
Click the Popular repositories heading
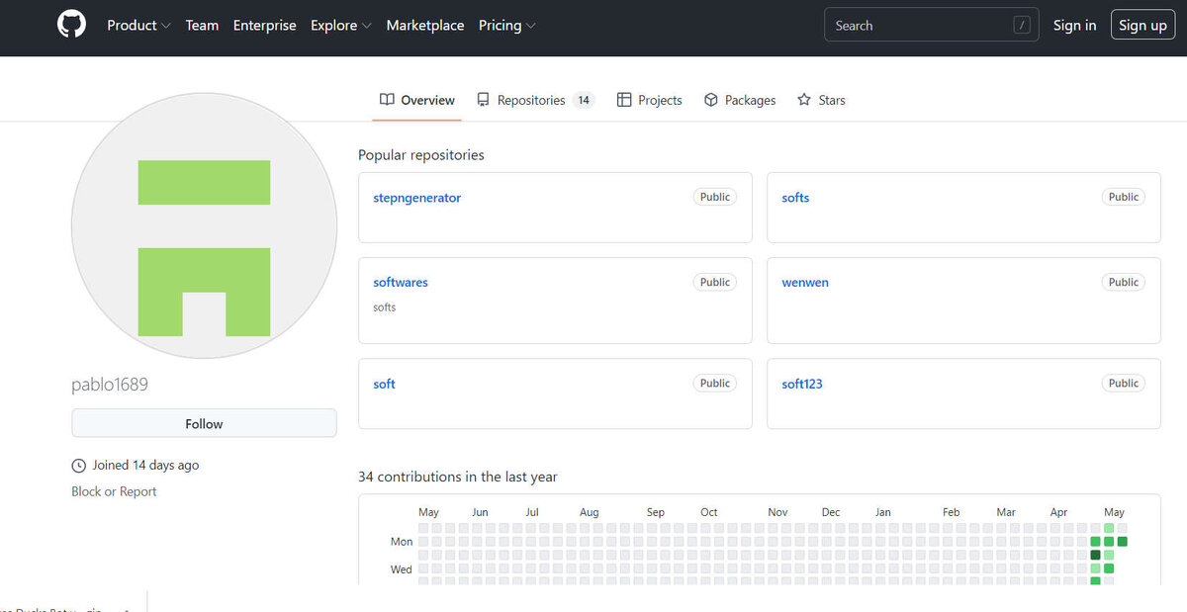(421, 155)
